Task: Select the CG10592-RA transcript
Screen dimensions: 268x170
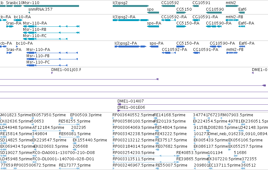Action: (x=168, y=20)
